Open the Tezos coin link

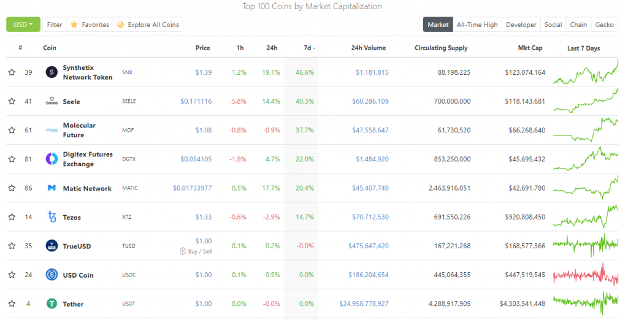[x=72, y=217]
